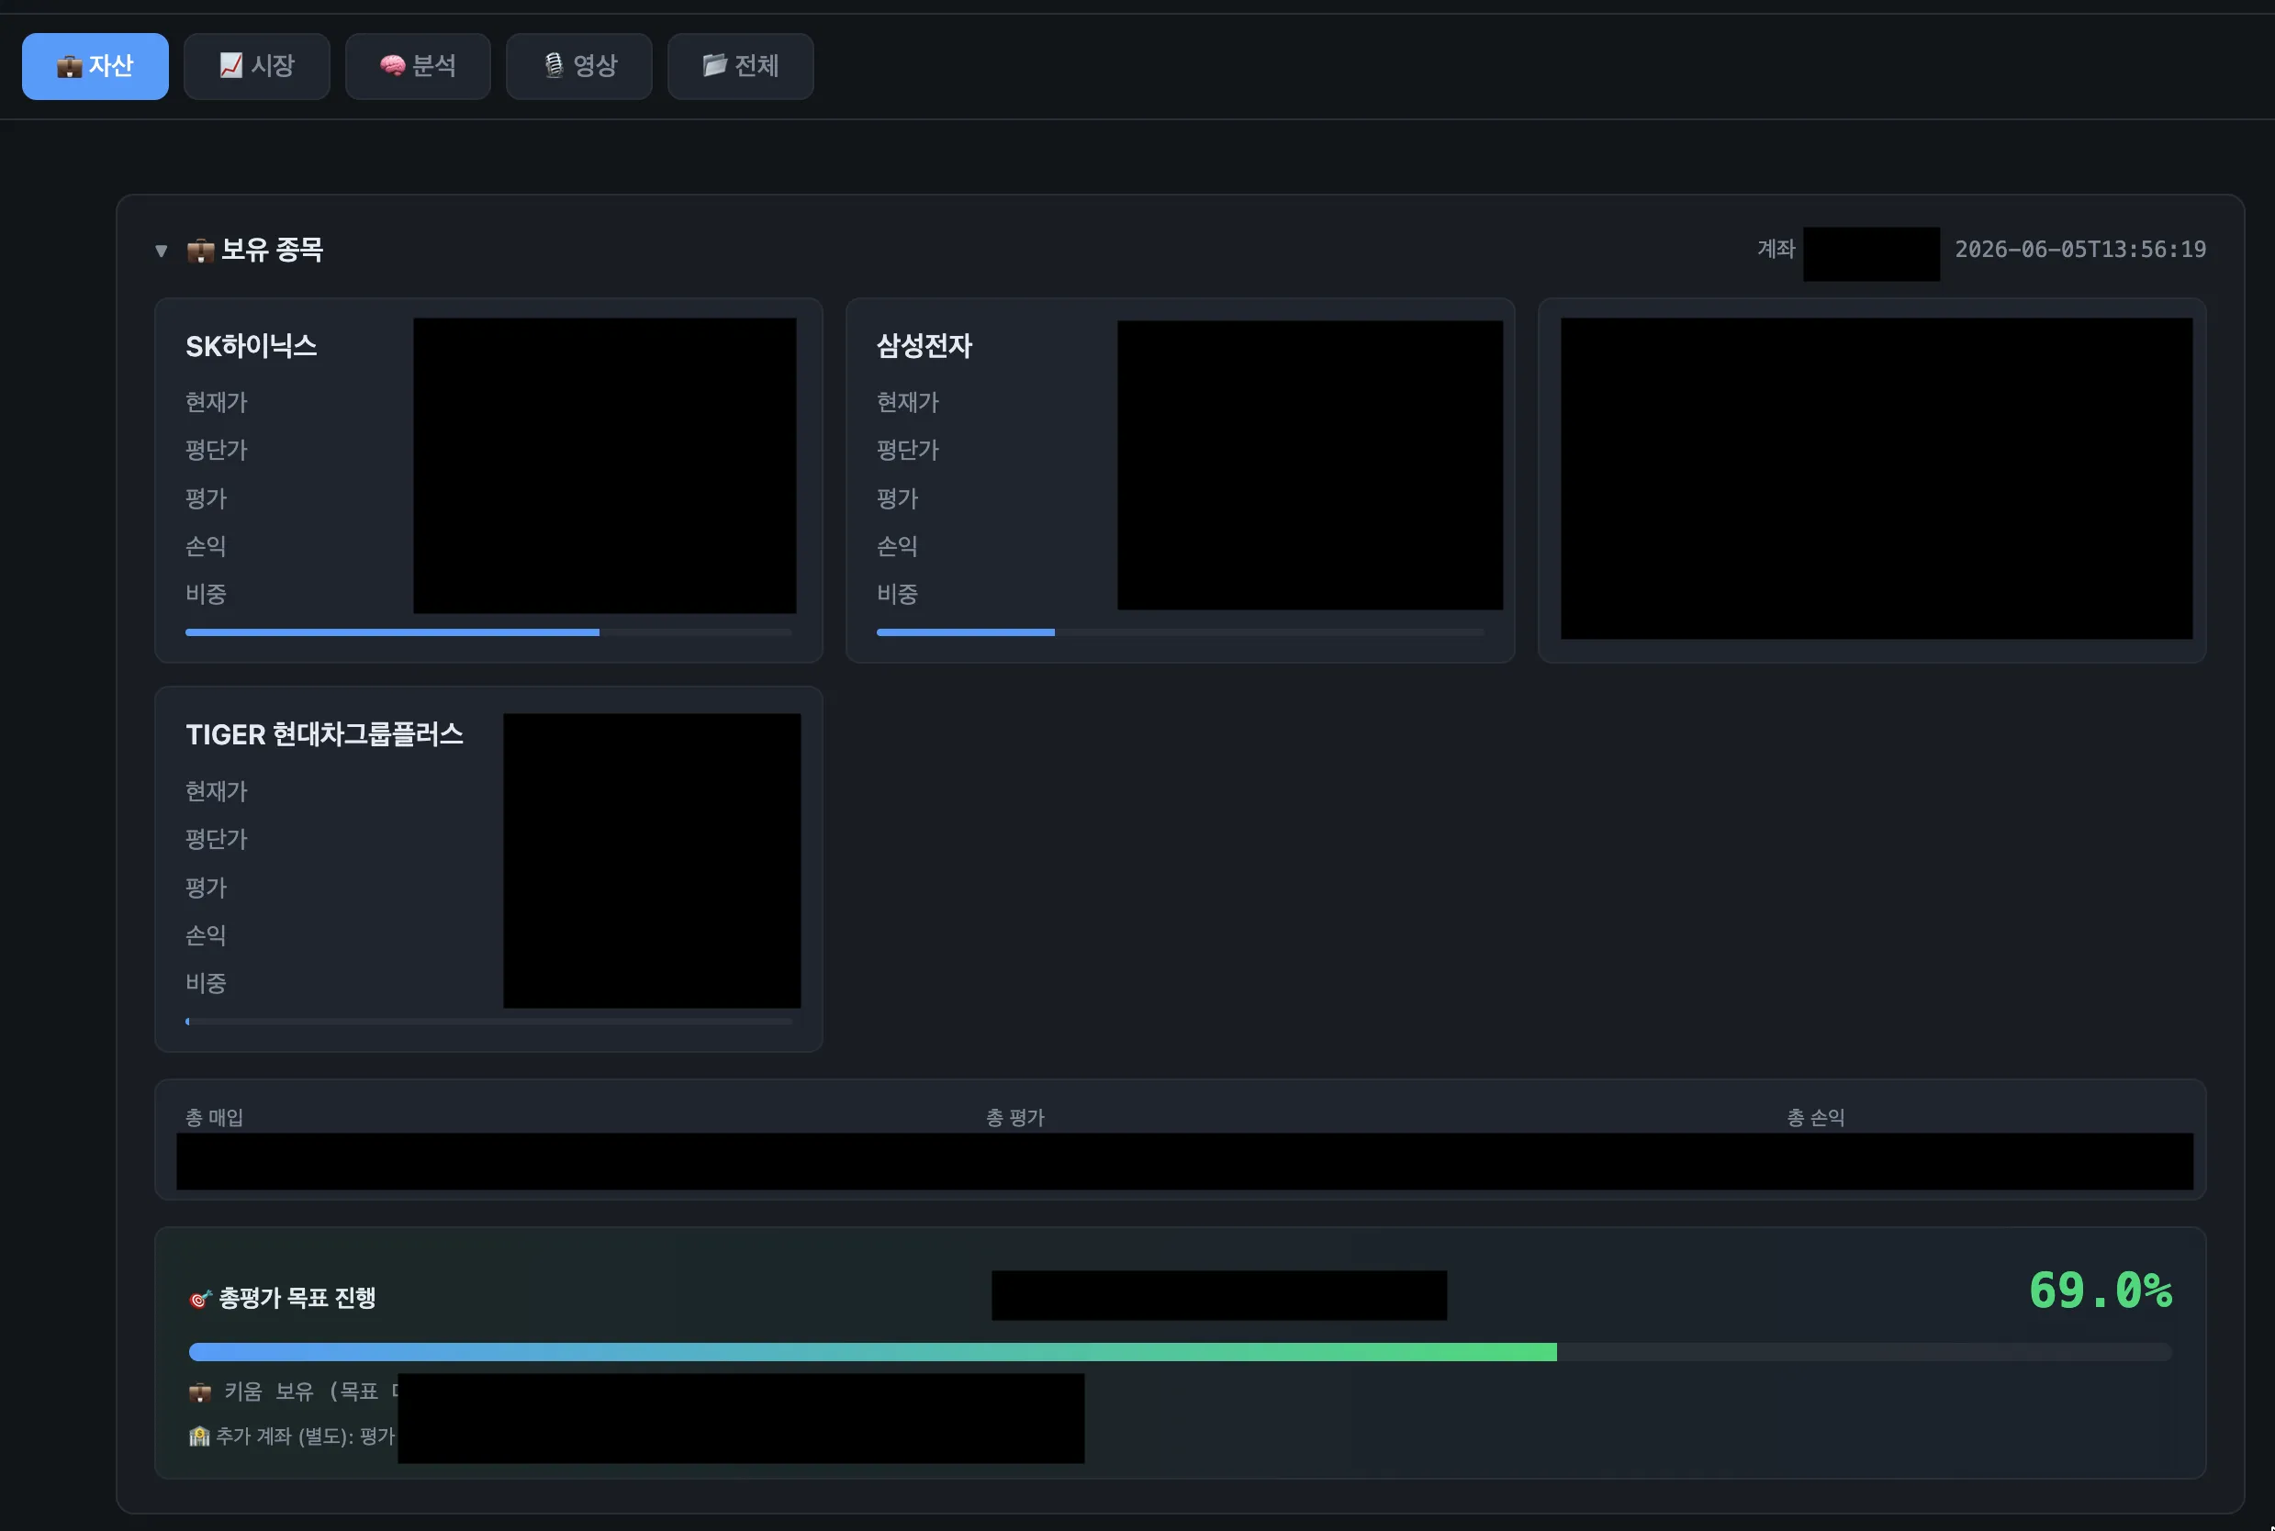The height and width of the screenshot is (1531, 2275).
Task: Click 비중 label in the SK하이닉스 card
Action: pyautogui.click(x=206, y=595)
